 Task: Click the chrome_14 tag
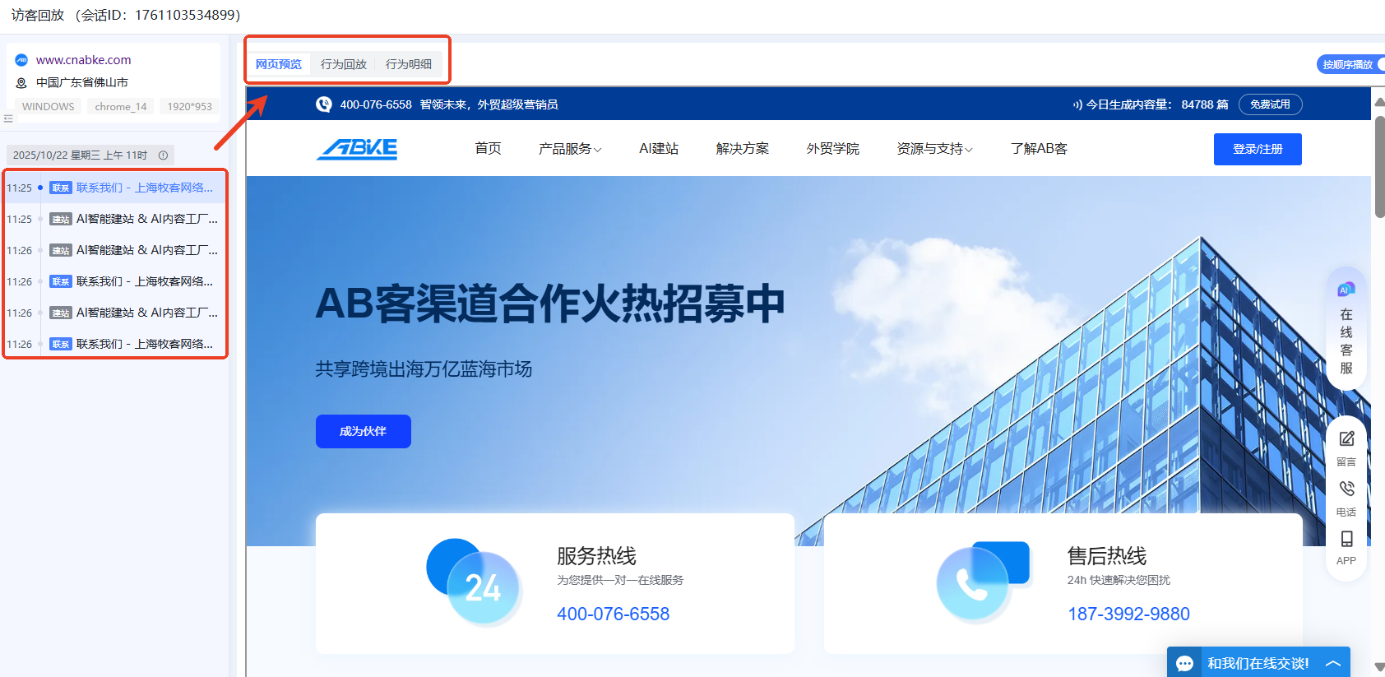[121, 107]
